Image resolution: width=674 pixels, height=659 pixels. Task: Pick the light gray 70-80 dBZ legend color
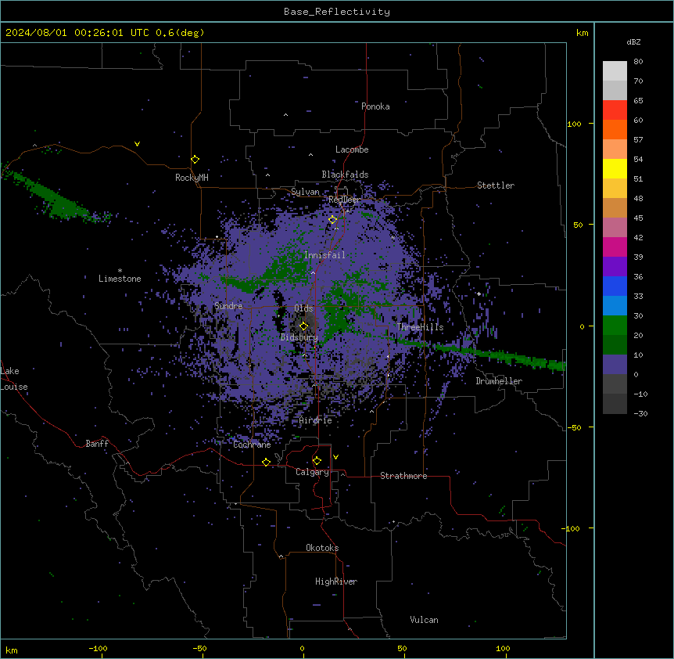(x=615, y=71)
